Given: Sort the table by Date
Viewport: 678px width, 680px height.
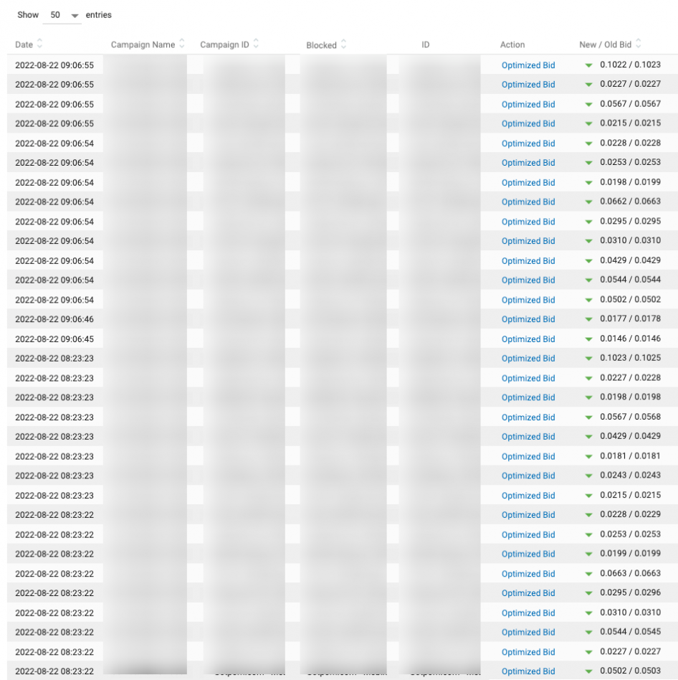Looking at the screenshot, I should pyautogui.click(x=41, y=44).
